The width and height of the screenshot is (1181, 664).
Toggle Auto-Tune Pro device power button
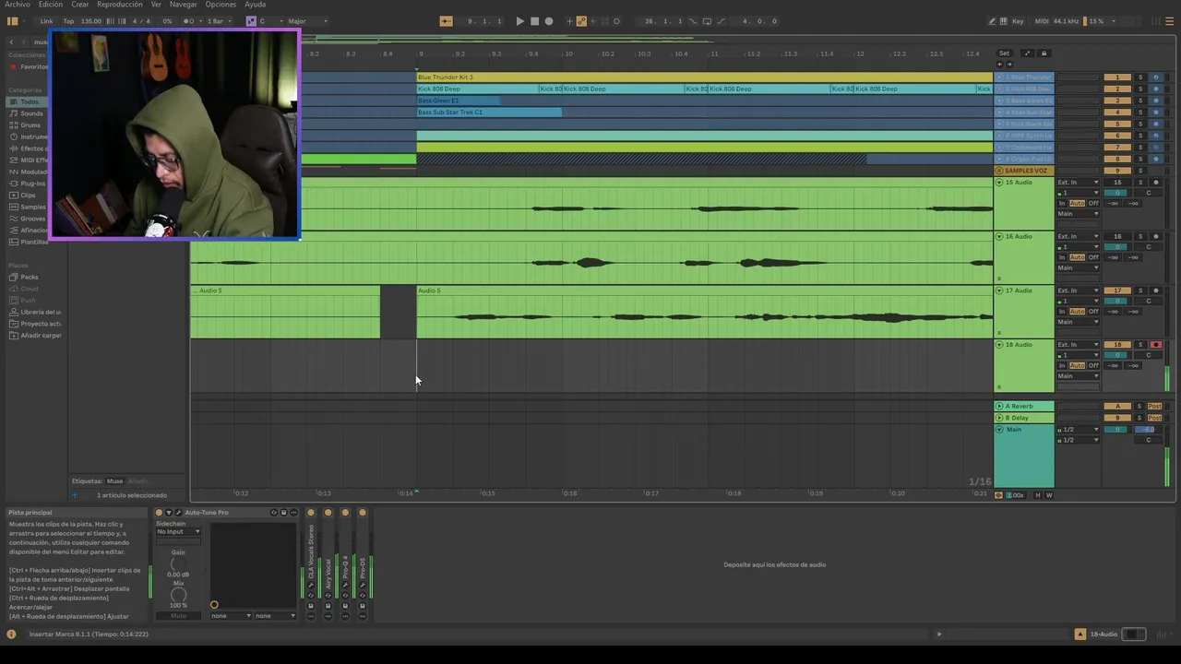159,513
